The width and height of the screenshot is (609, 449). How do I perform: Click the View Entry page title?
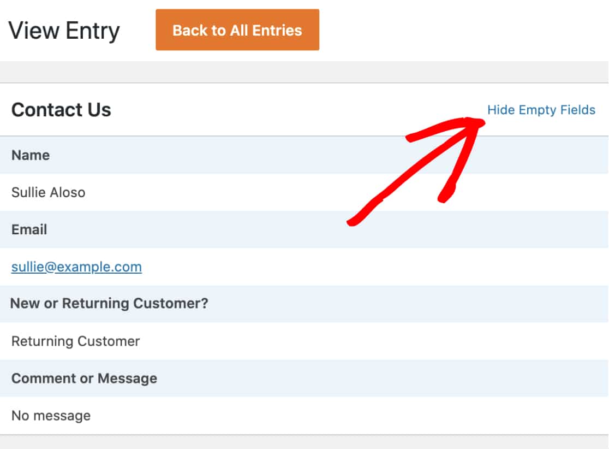pyautogui.click(x=64, y=31)
